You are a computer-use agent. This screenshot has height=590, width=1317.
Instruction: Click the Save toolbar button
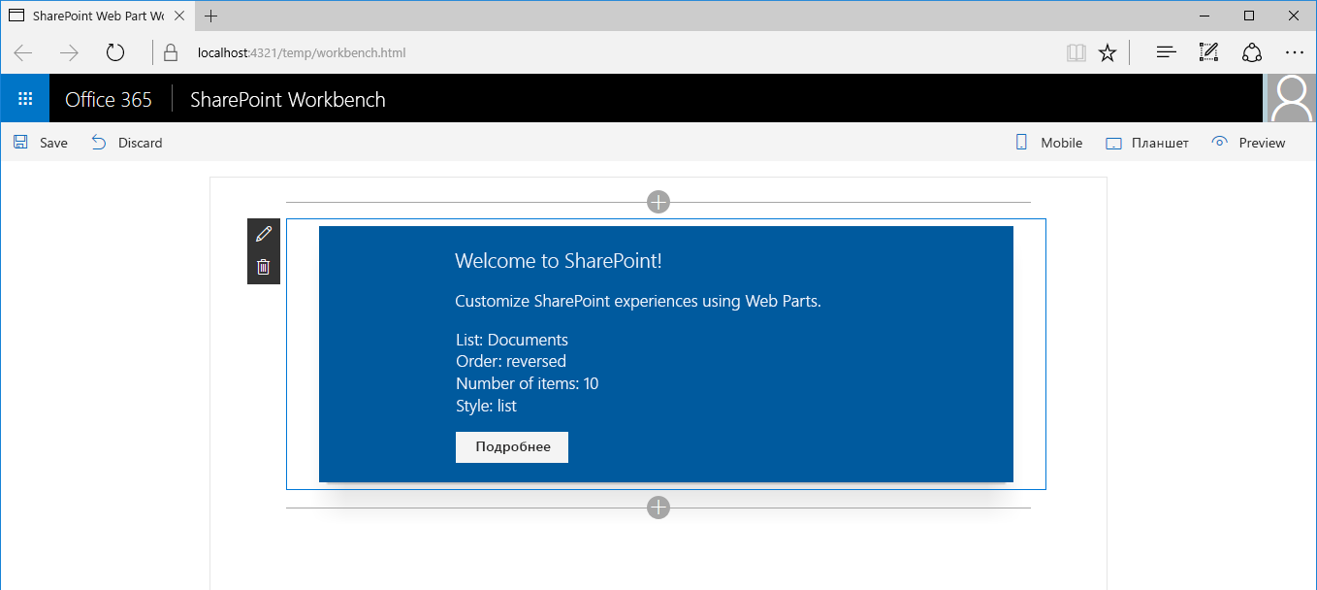[41, 143]
